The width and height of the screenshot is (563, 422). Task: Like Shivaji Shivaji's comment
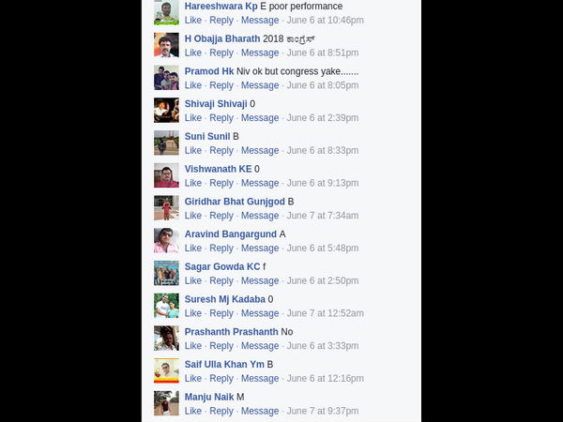tap(192, 118)
